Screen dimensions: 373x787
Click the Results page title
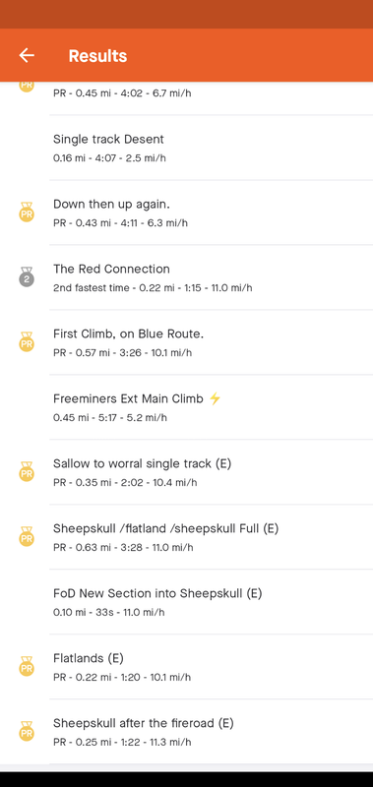point(97,56)
